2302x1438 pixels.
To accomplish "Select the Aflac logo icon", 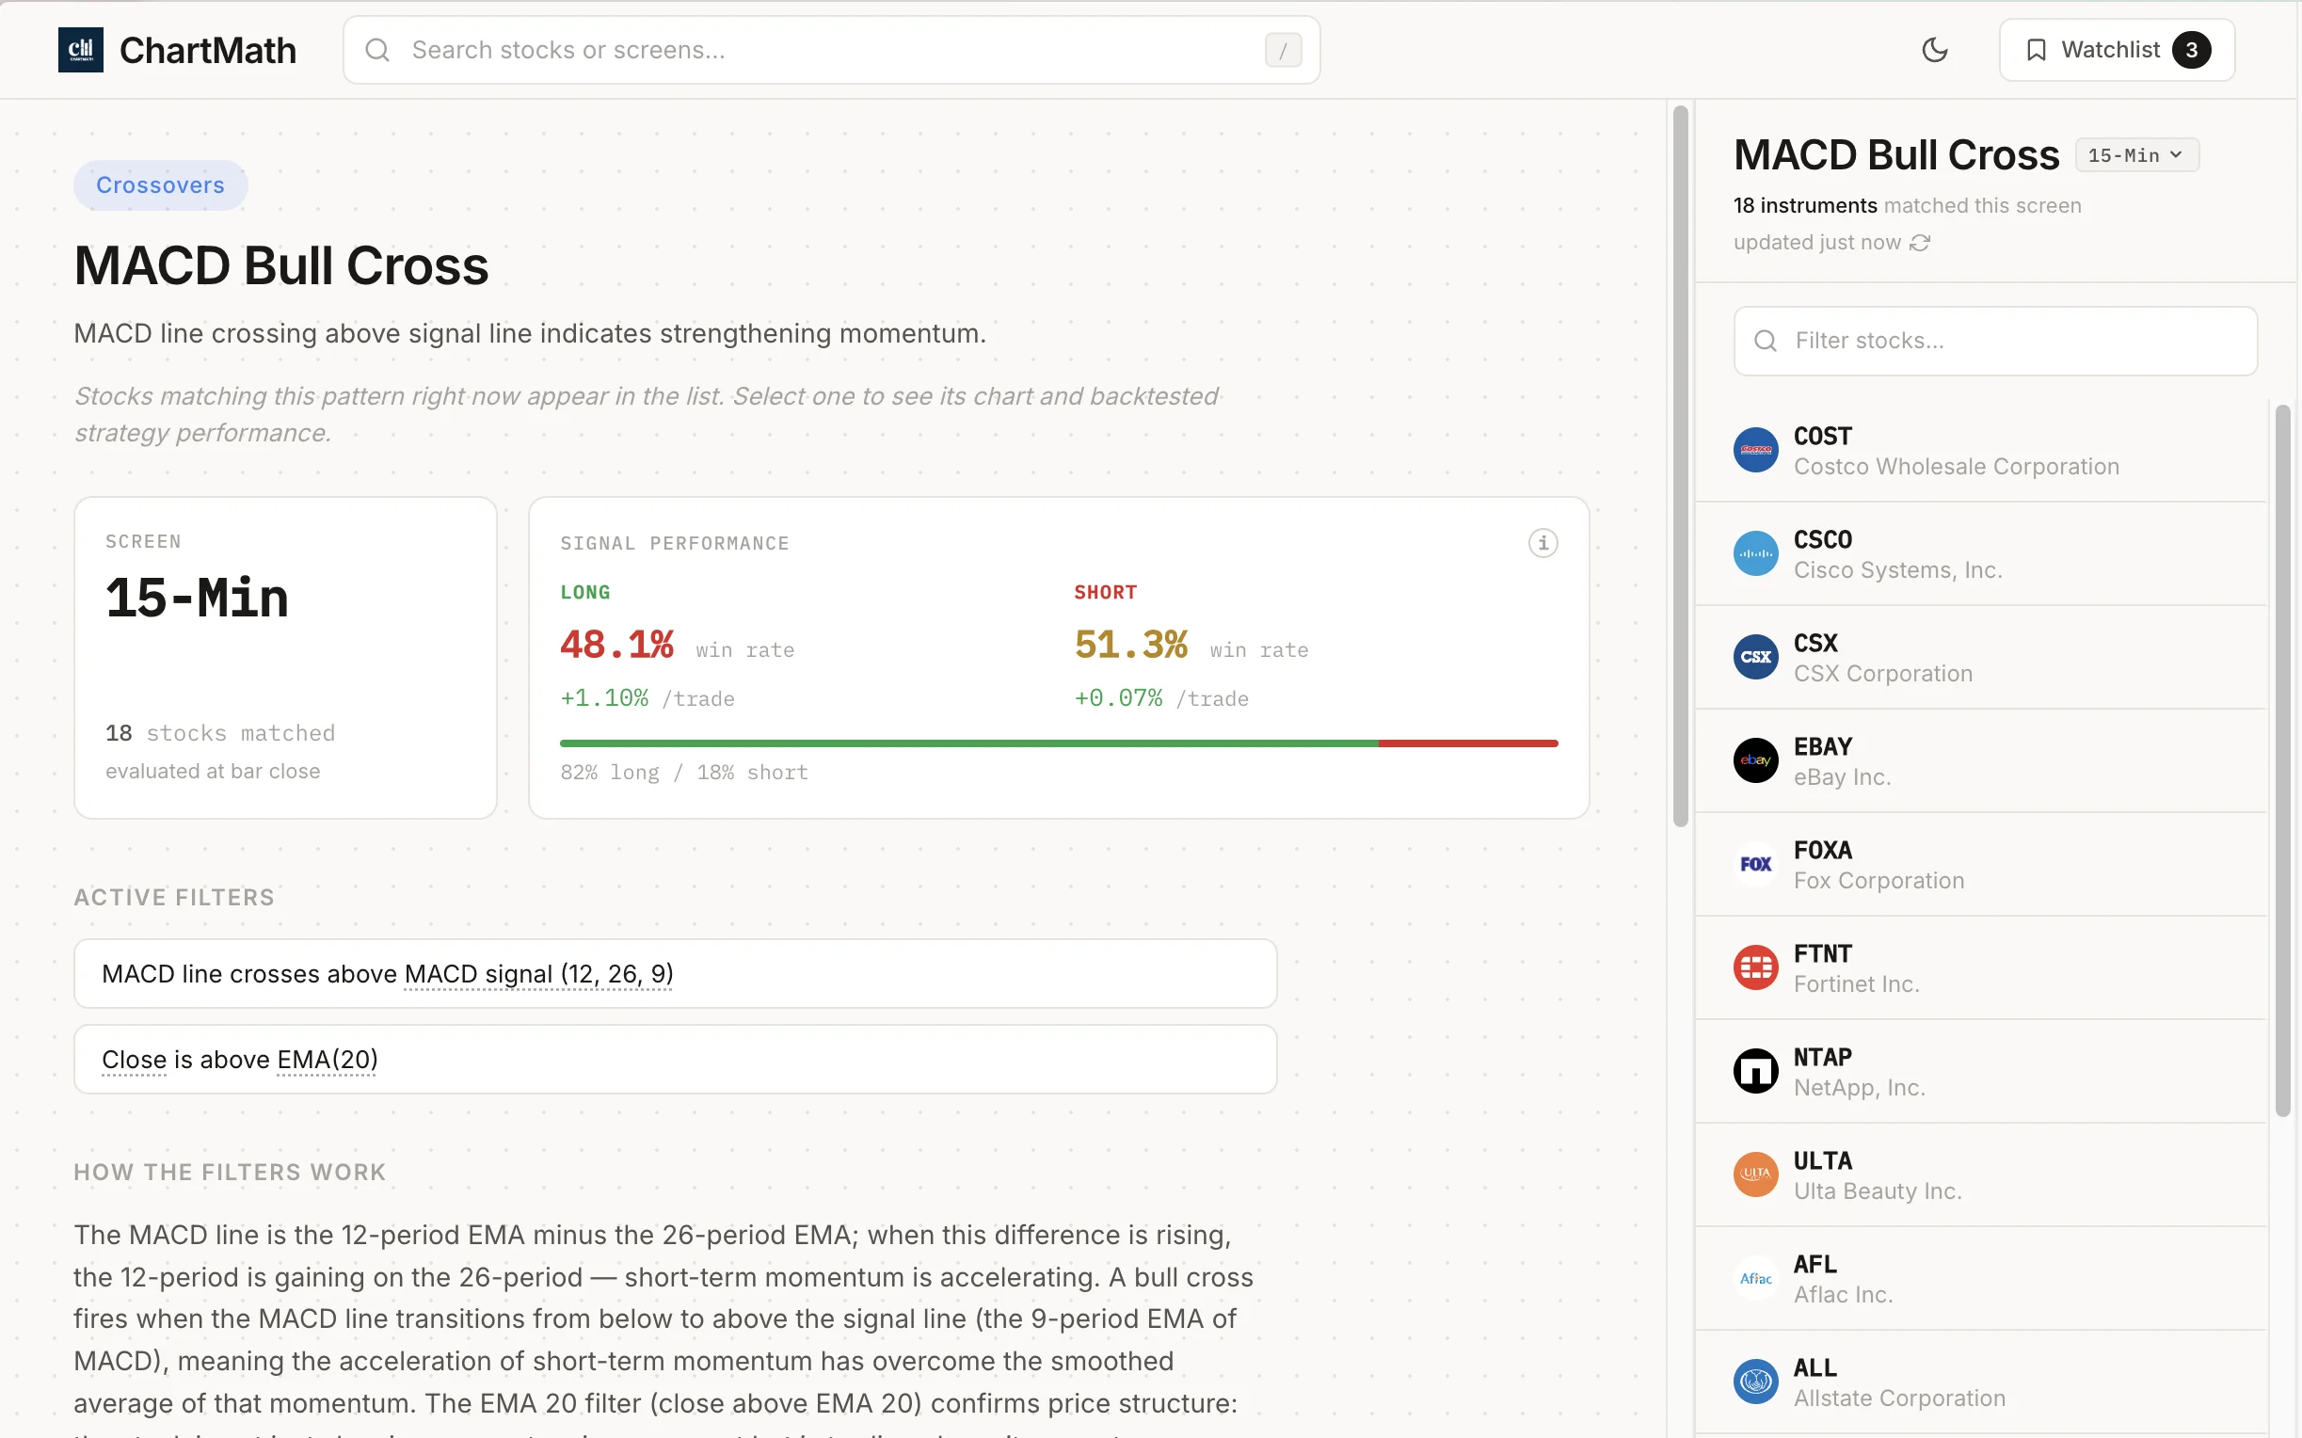I will 1755,1279.
